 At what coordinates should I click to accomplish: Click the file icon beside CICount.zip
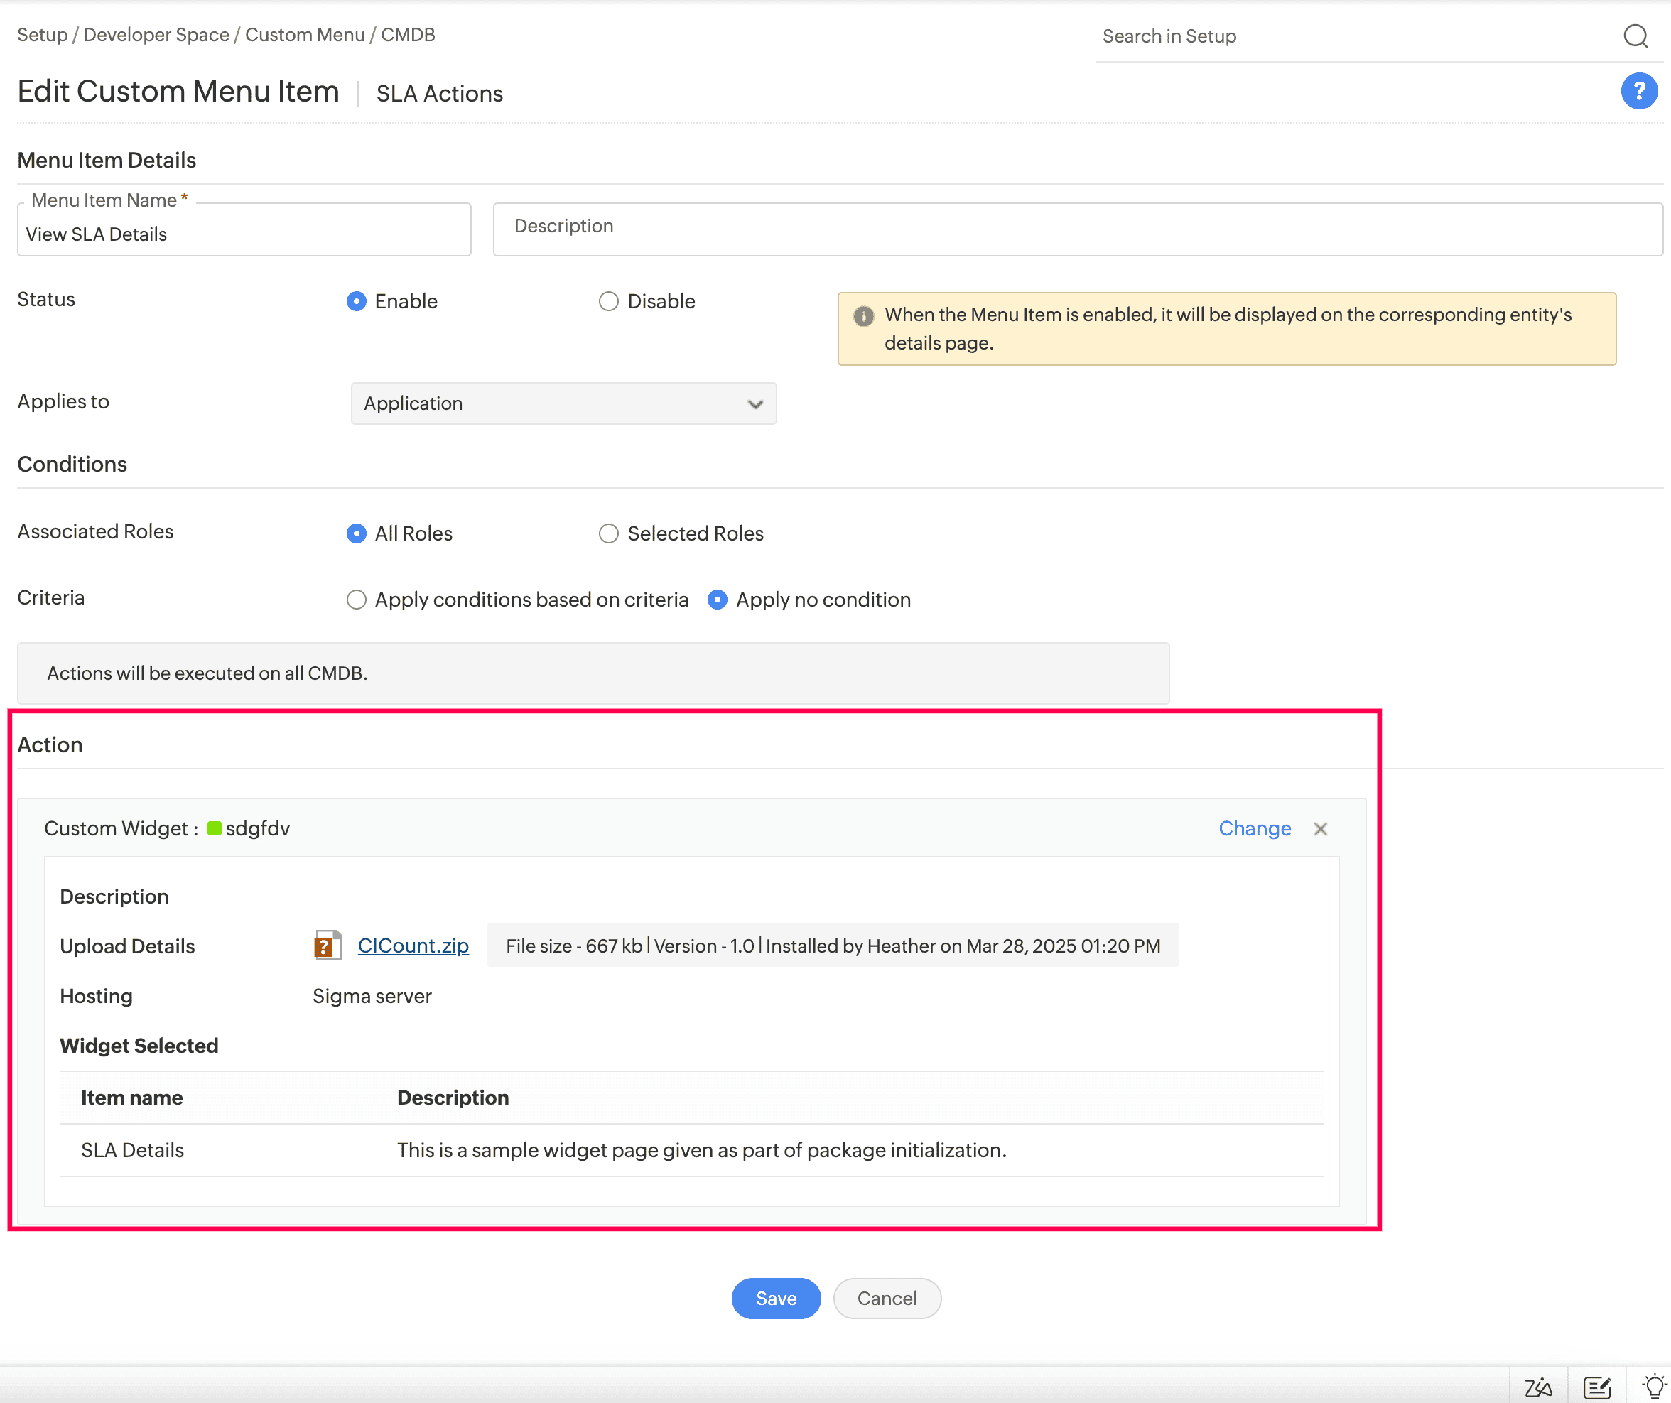326,946
